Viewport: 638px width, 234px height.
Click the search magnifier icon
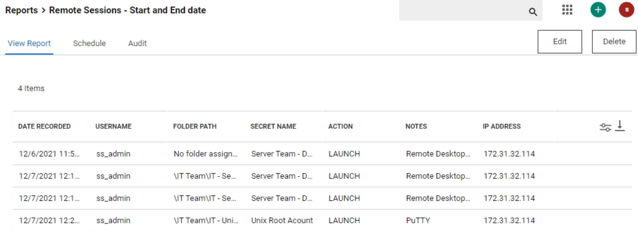click(533, 12)
